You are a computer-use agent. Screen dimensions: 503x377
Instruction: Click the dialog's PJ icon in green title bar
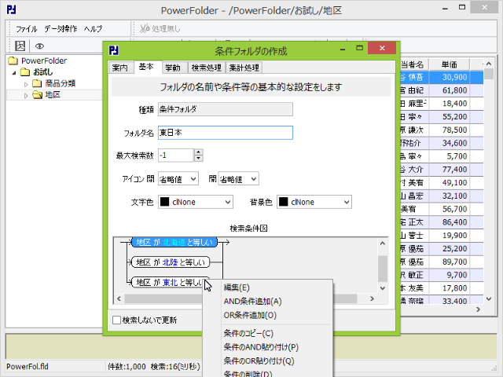(113, 50)
